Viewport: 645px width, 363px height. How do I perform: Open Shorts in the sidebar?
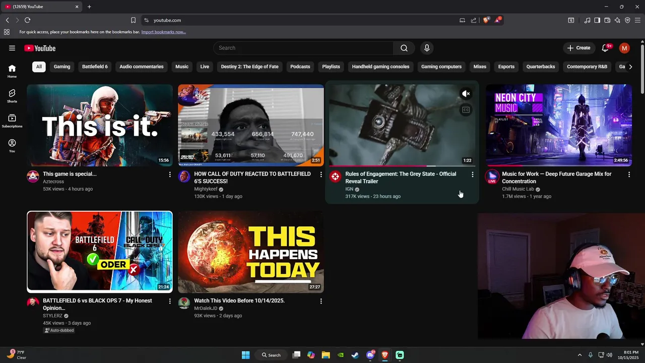click(x=12, y=96)
